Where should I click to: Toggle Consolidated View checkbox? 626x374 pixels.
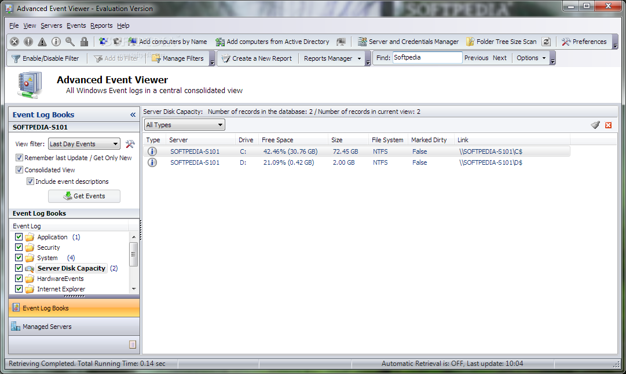tap(19, 169)
